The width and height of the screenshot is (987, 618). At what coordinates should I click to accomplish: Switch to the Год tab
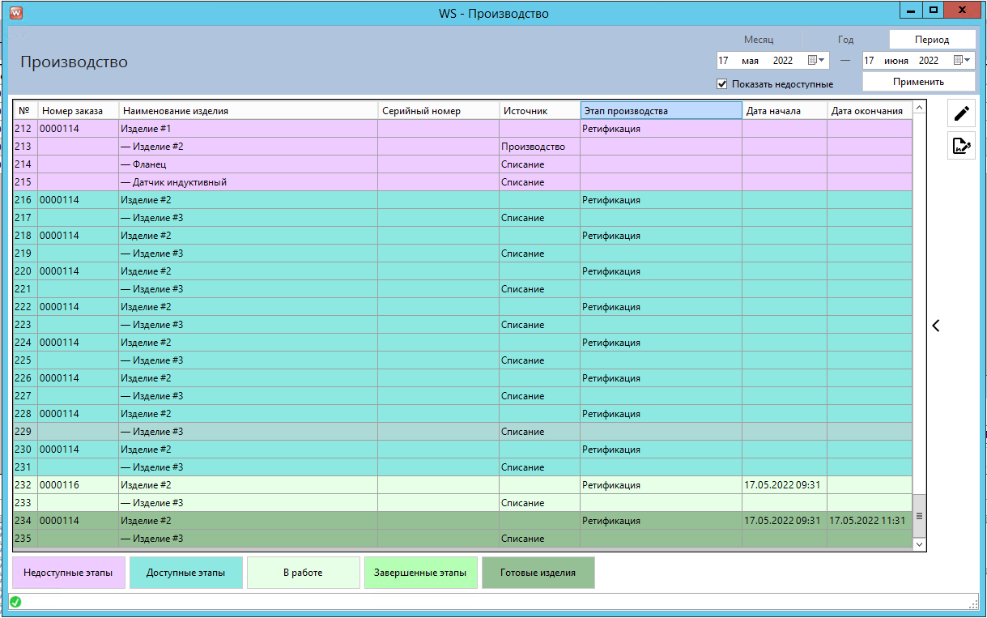coord(845,39)
